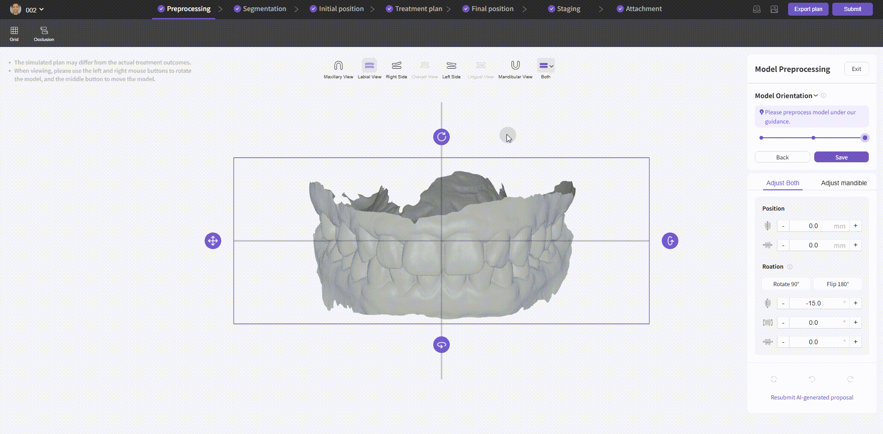
Task: Exit Model Preprocessing panel
Action: click(x=856, y=69)
